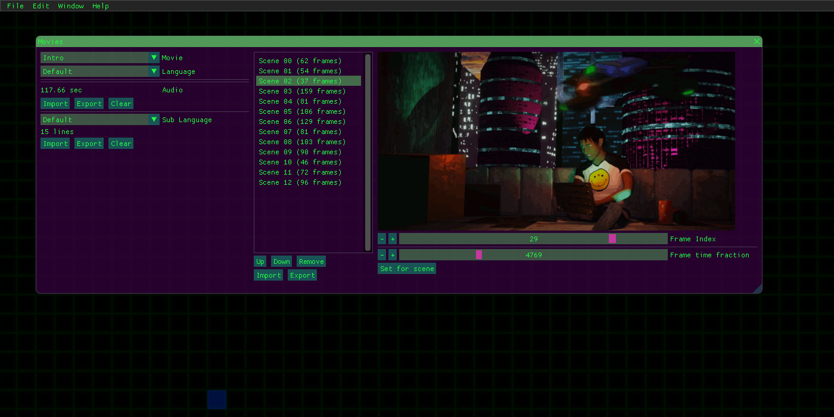Screen dimensions: 834x417
Task: Increase Frame Index with plus button
Action: [x=393, y=239]
